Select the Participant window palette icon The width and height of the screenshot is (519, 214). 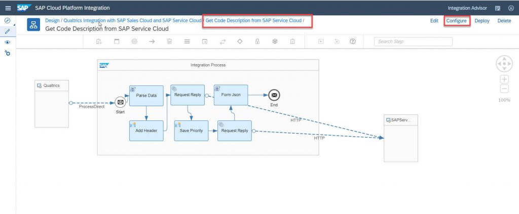point(117,41)
